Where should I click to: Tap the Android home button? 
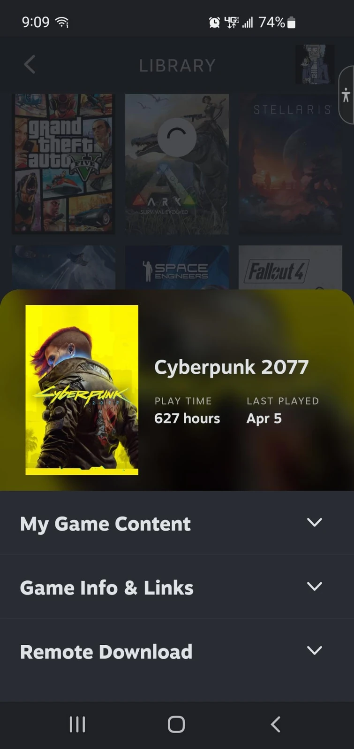pos(176,724)
